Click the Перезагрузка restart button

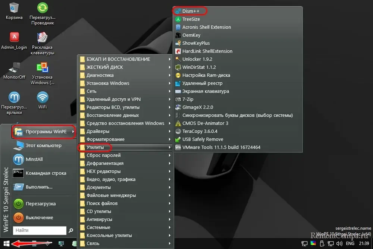44,204
